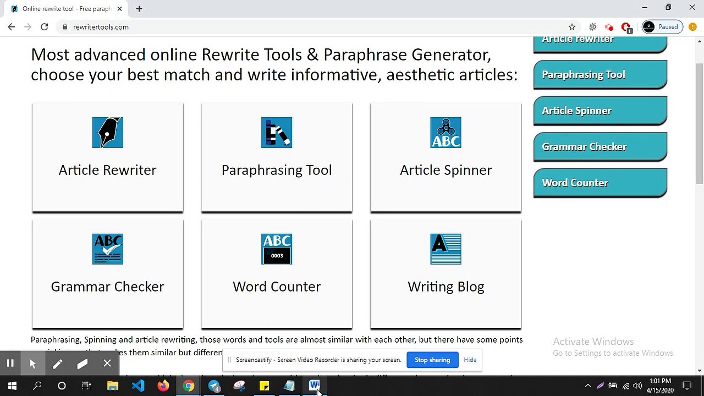The image size is (704, 396).
Task: Select the Screencastify eraser tool
Action: 82,363
